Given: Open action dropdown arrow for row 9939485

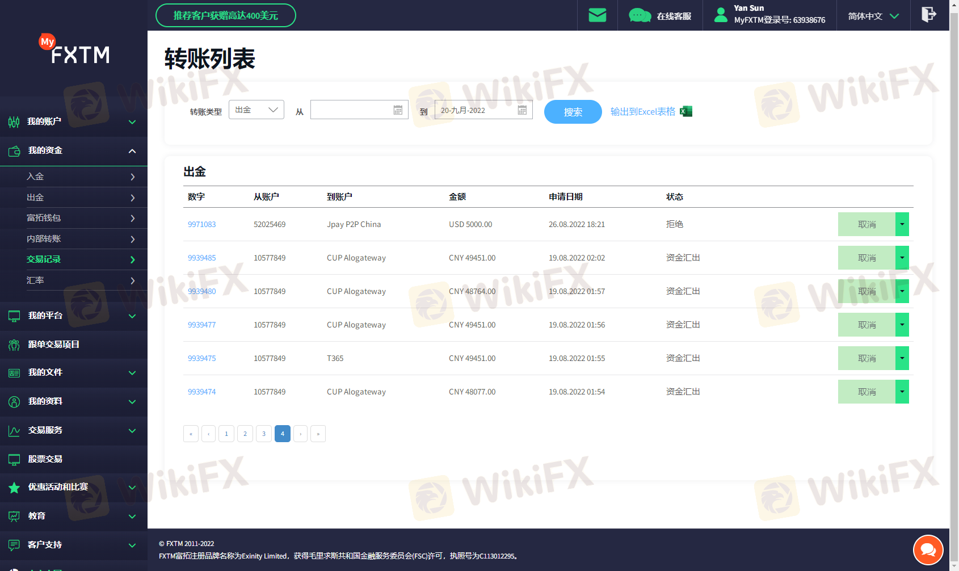Looking at the screenshot, I should (x=902, y=258).
